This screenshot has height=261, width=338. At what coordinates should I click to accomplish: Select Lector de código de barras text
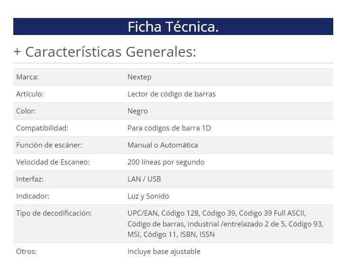pos(171,94)
